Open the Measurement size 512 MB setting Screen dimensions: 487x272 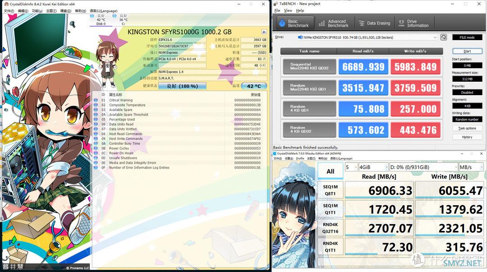(467, 79)
